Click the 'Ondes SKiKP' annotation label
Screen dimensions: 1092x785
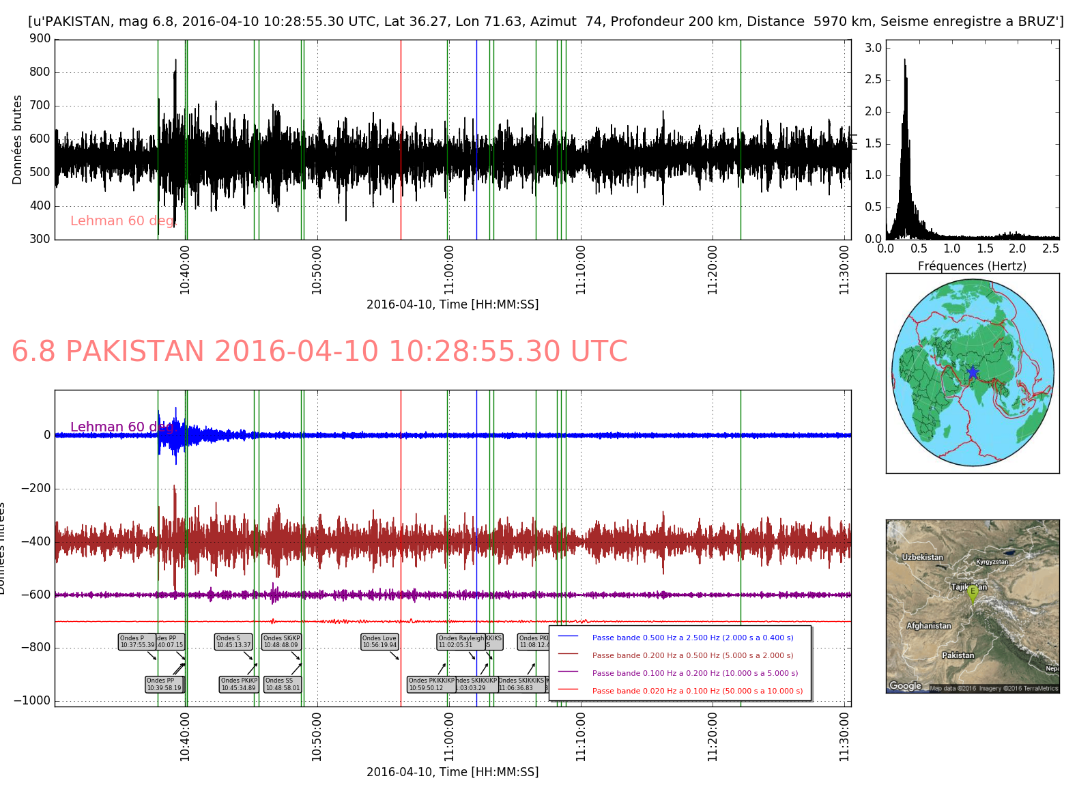tap(282, 642)
